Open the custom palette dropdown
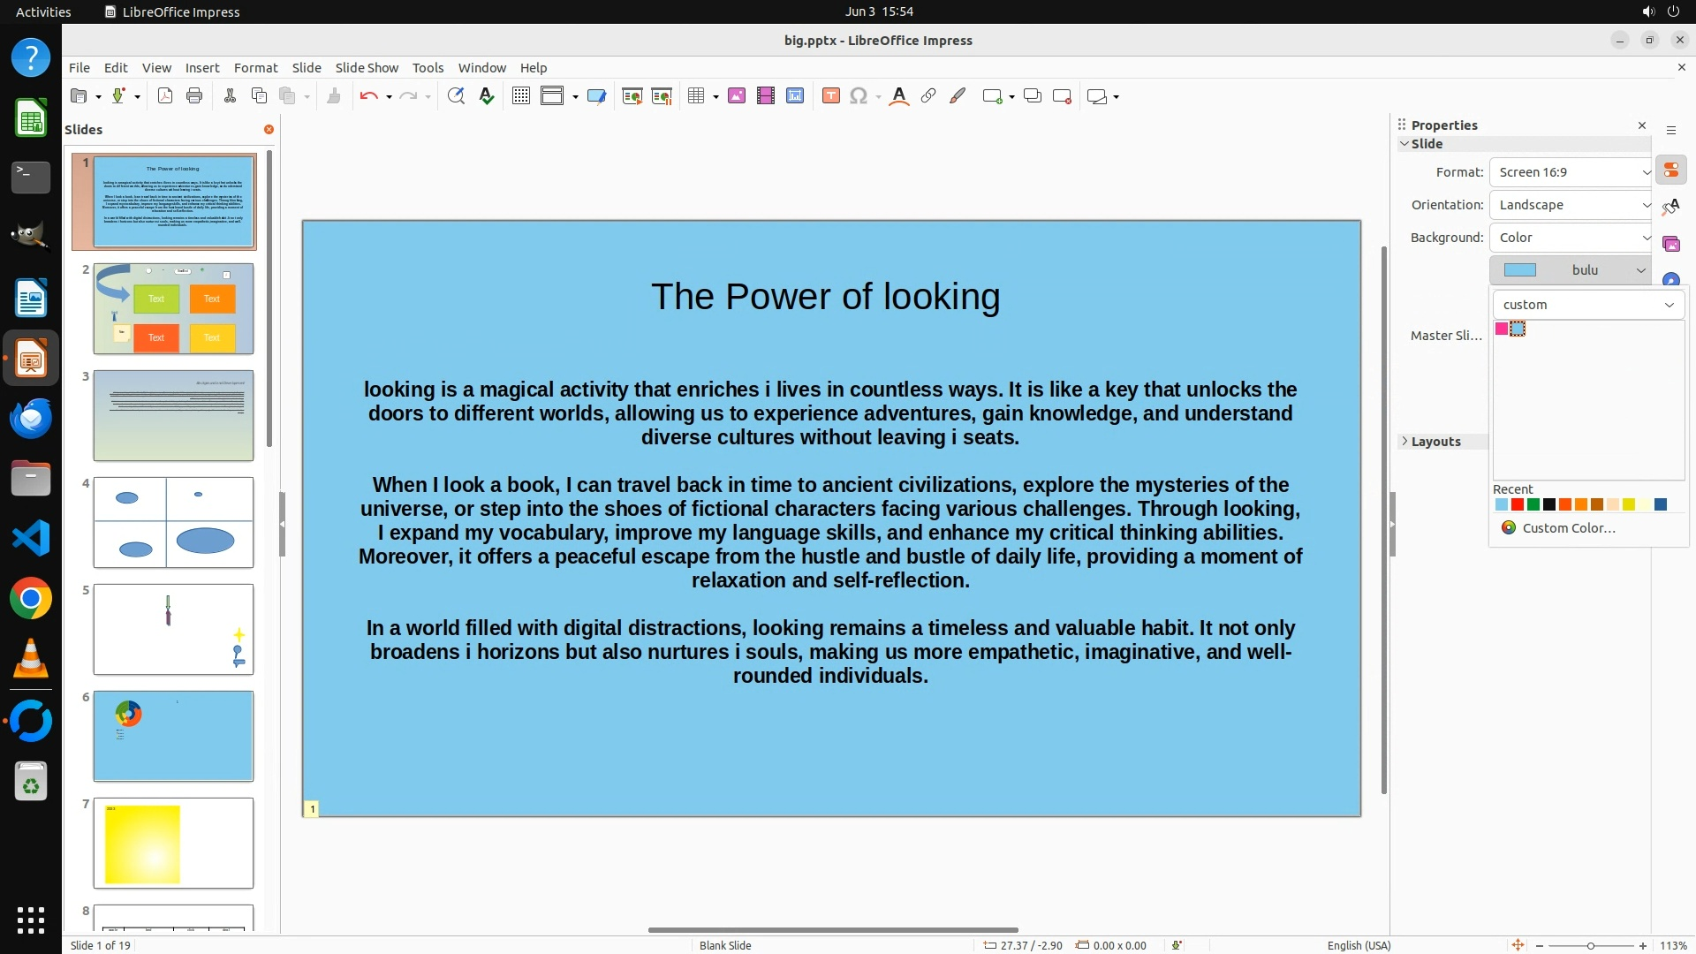 coord(1588,305)
